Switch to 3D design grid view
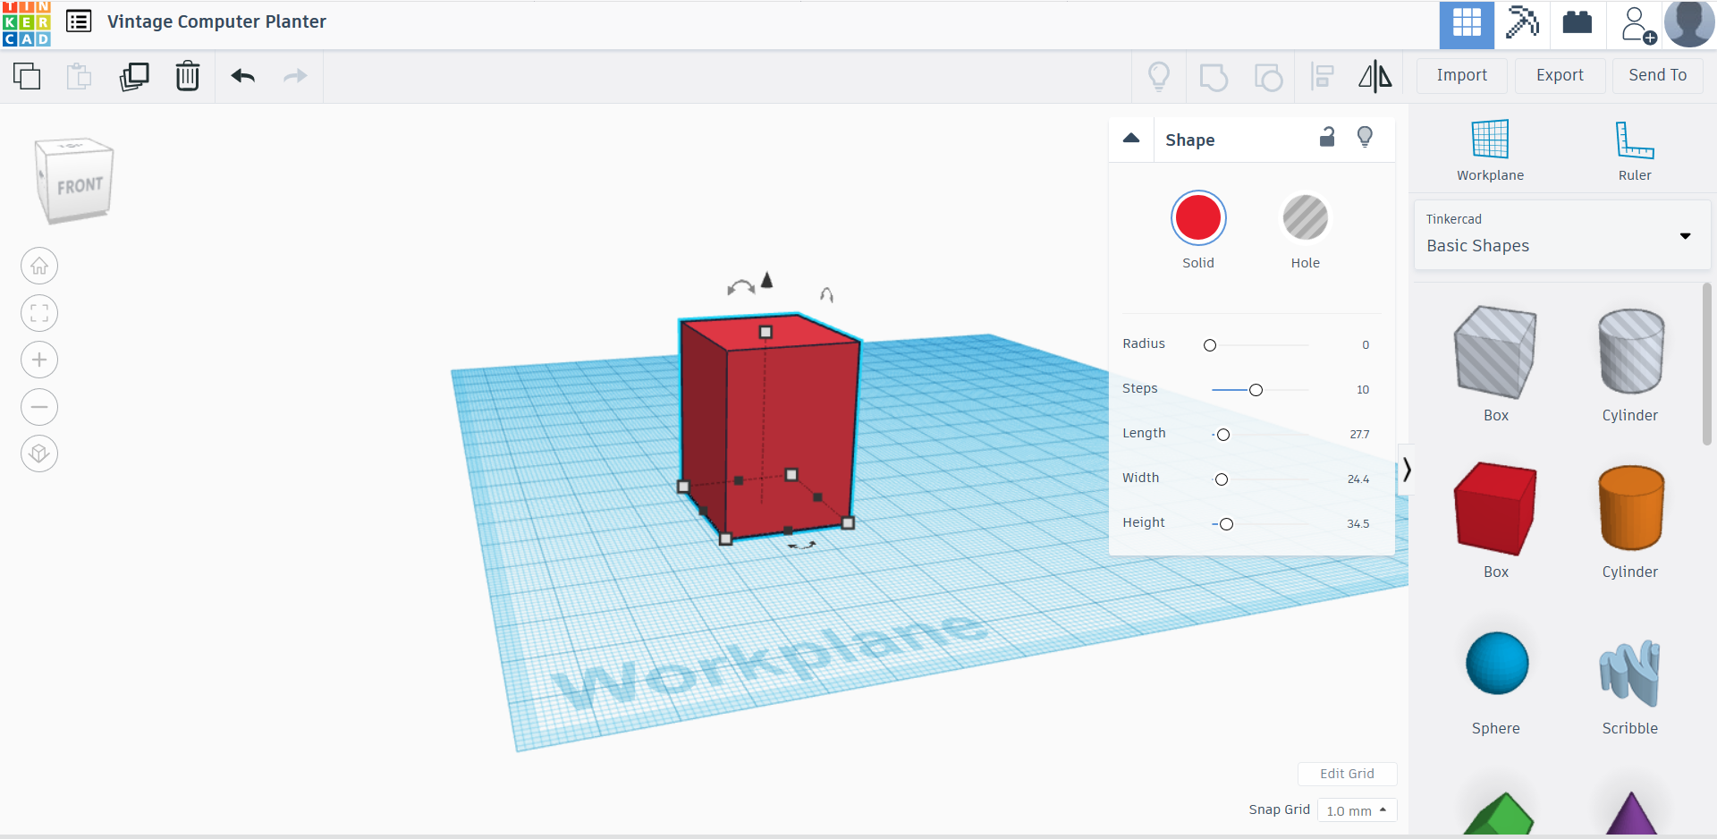 click(1467, 24)
